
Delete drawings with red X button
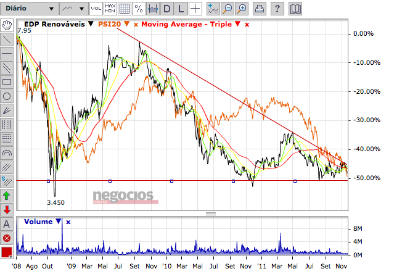coord(7,238)
